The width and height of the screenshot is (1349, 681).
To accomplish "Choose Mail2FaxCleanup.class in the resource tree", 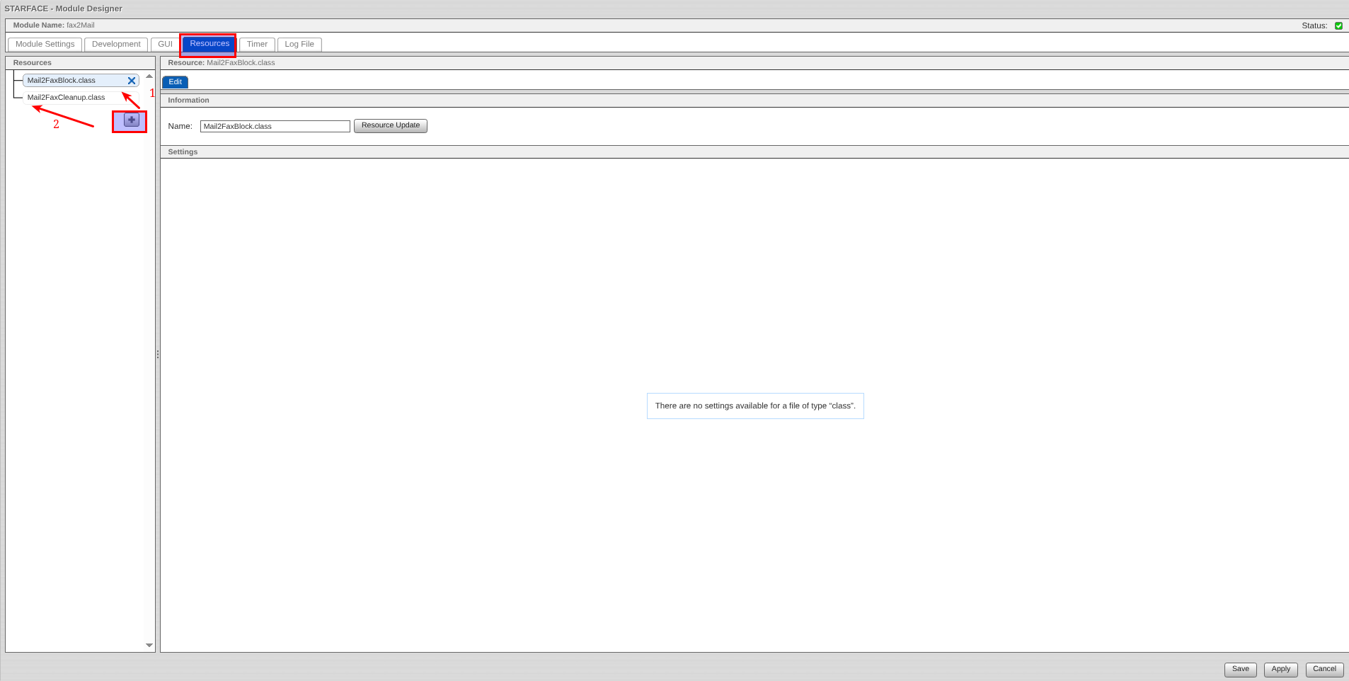I will [x=66, y=98].
